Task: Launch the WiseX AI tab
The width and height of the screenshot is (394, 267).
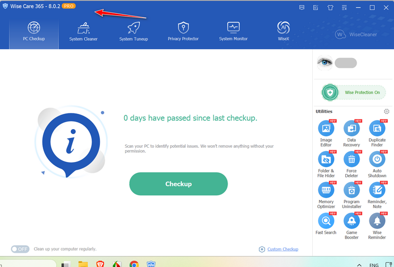Action: pyautogui.click(x=283, y=32)
